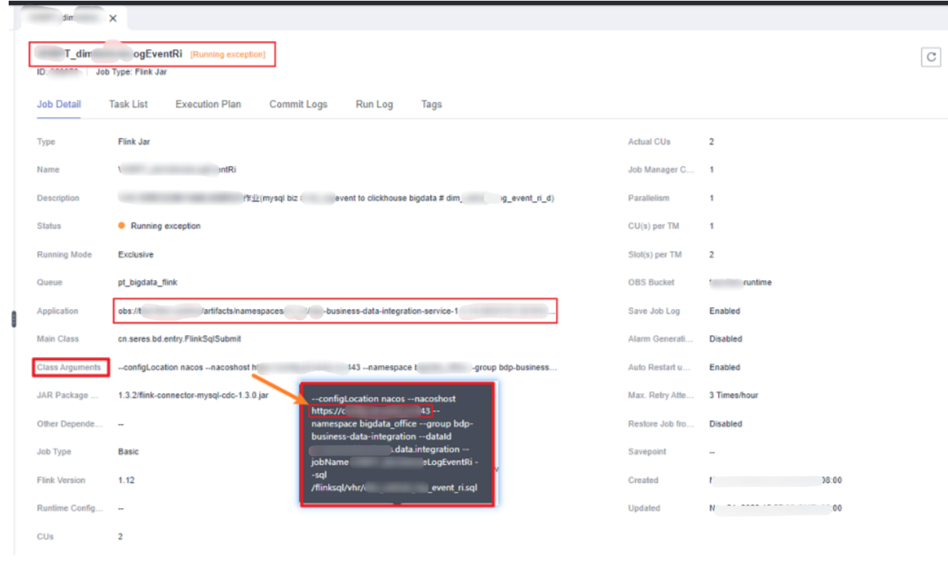The height and width of the screenshot is (585, 948).
Task: Click the CUs value 2 in the left column's last row
Action: click(120, 536)
